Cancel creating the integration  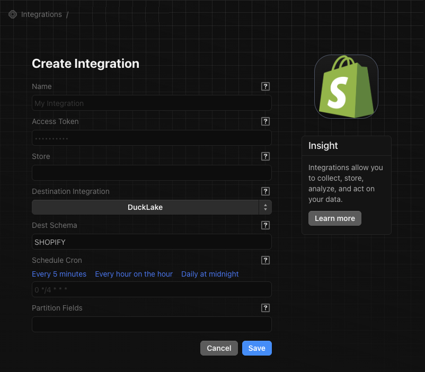point(219,348)
